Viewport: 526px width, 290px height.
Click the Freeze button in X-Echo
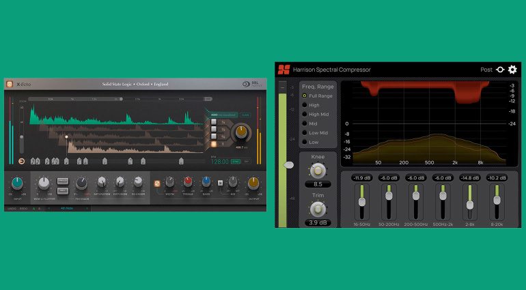63,181
